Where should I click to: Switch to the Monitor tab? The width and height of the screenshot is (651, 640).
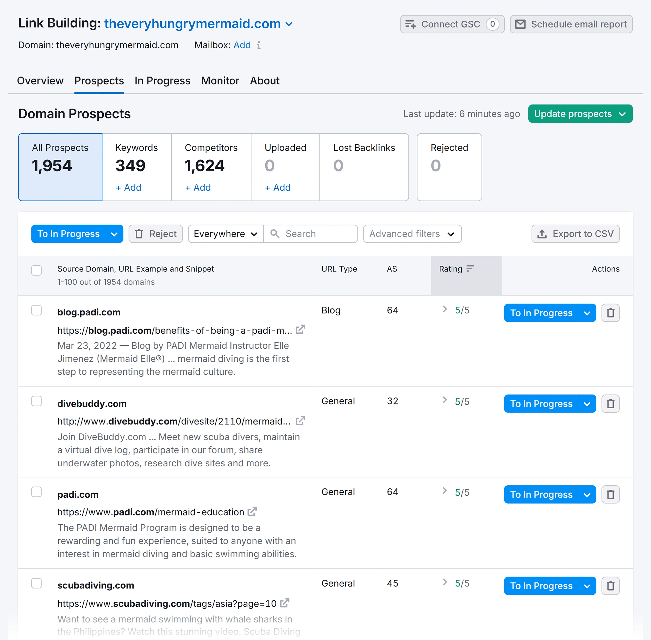(220, 80)
